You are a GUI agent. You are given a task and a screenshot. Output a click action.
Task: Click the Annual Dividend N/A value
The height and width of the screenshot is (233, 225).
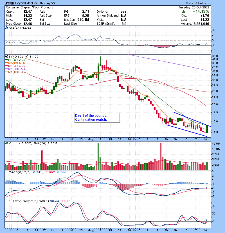(123, 16)
